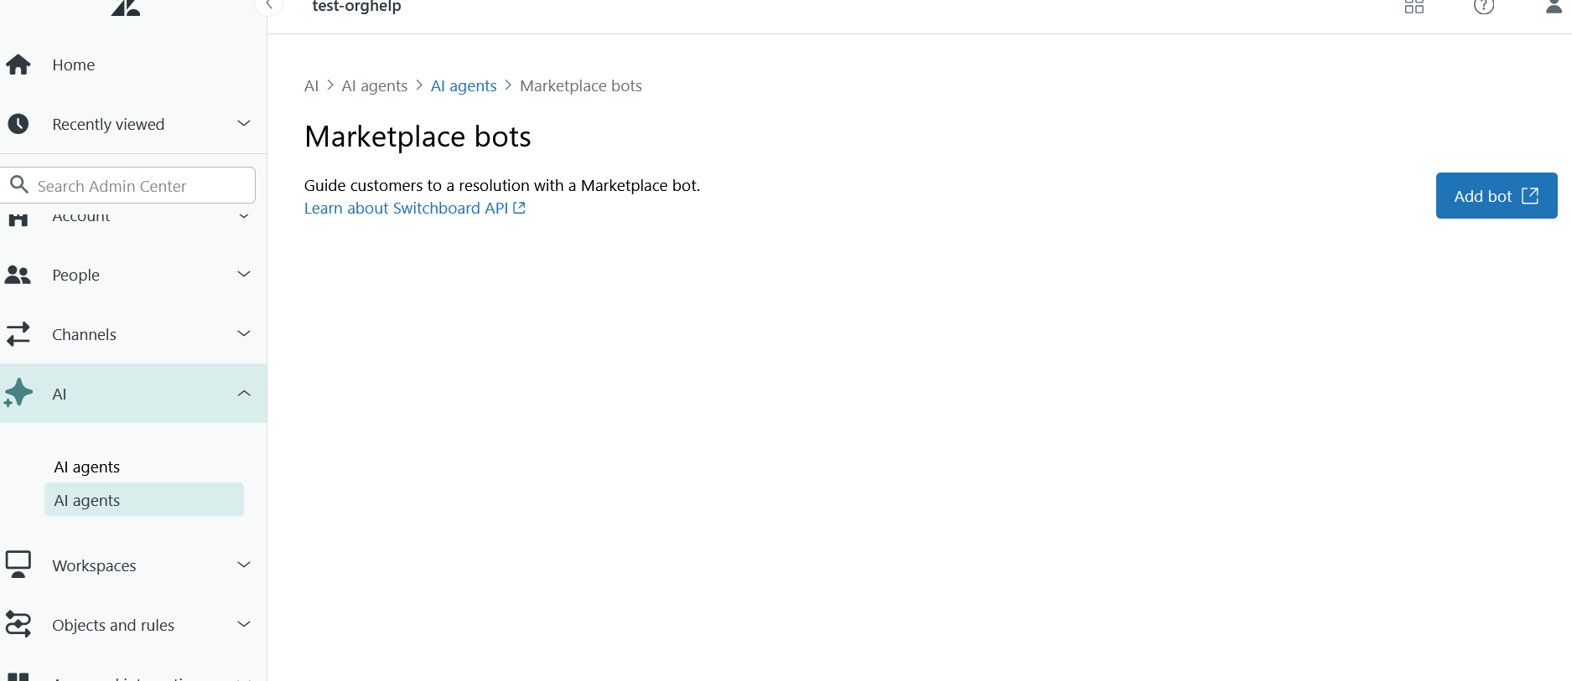This screenshot has width=1572, height=681.
Task: Expand the Recently viewed chevron
Action: pos(244,124)
